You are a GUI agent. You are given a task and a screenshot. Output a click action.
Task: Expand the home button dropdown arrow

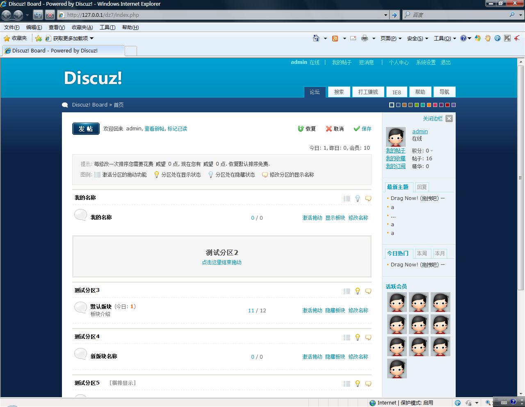point(325,38)
